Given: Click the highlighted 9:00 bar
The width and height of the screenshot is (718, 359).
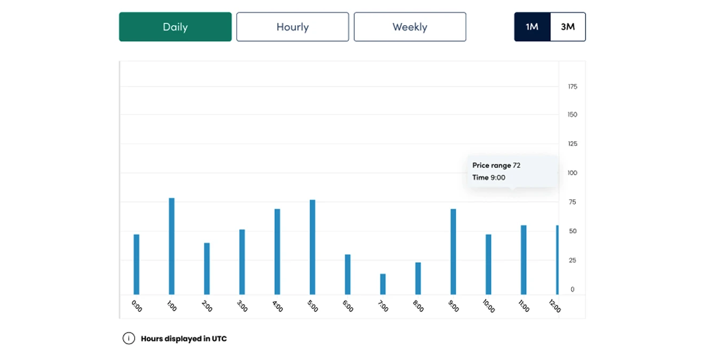Looking at the screenshot, I should pyautogui.click(x=454, y=252).
